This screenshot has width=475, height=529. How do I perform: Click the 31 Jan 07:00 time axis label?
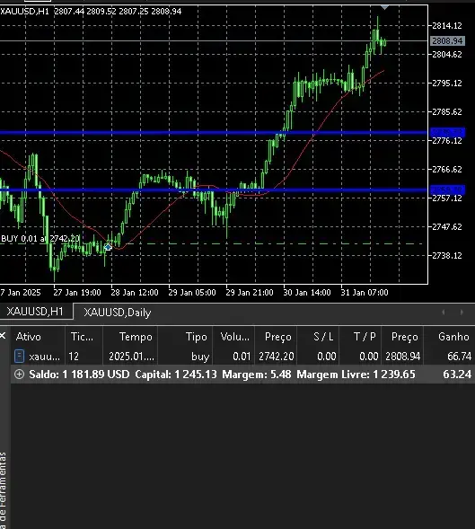tap(365, 293)
